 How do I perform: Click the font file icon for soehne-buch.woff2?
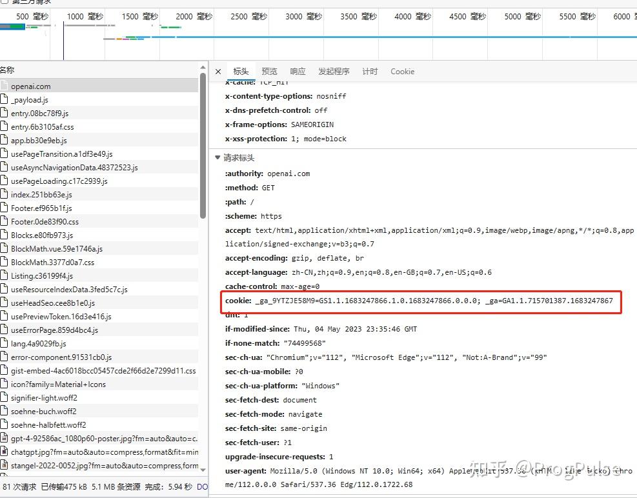(6, 411)
